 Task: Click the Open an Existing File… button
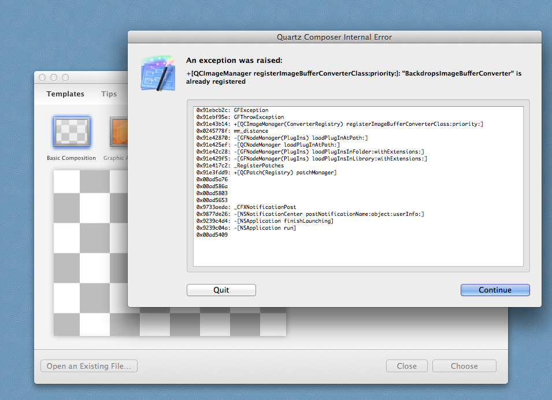tap(88, 366)
